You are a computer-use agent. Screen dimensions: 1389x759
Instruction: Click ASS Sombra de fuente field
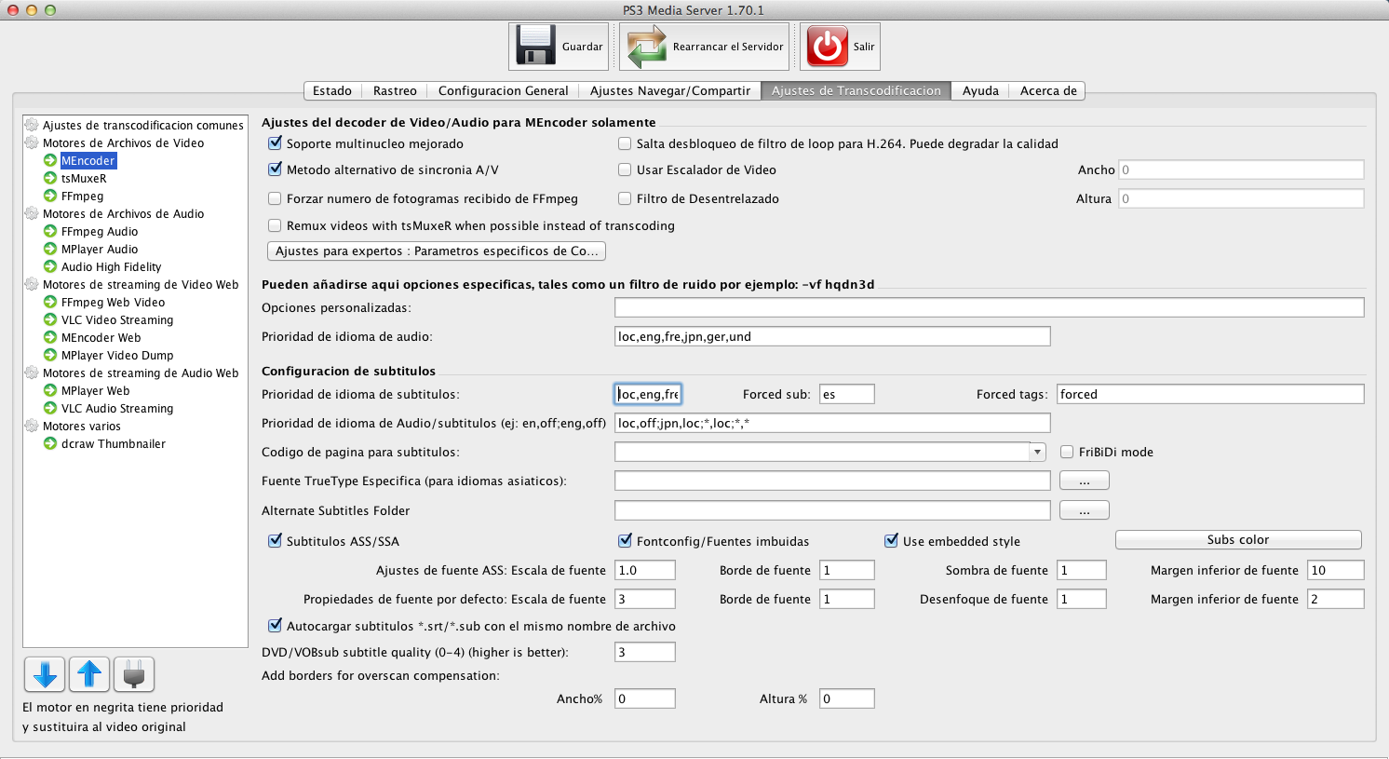(1081, 570)
